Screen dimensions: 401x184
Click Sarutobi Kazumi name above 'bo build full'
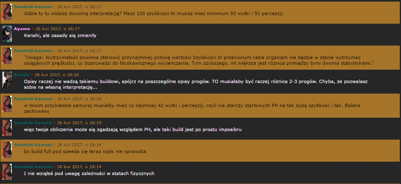(x=33, y=145)
